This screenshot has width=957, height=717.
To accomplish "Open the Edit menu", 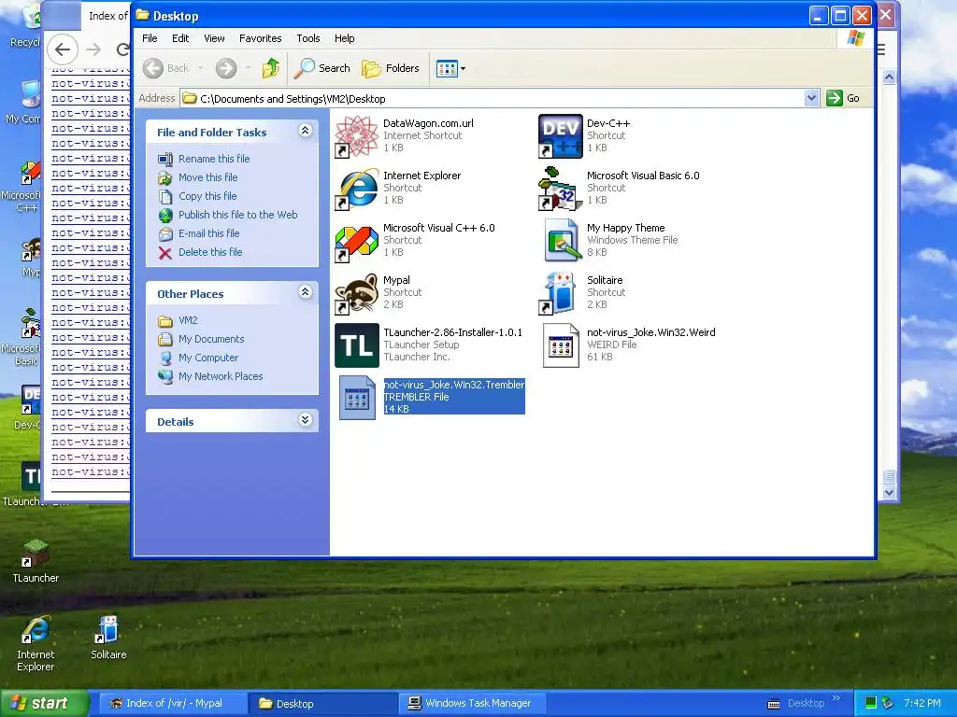I will pos(180,38).
